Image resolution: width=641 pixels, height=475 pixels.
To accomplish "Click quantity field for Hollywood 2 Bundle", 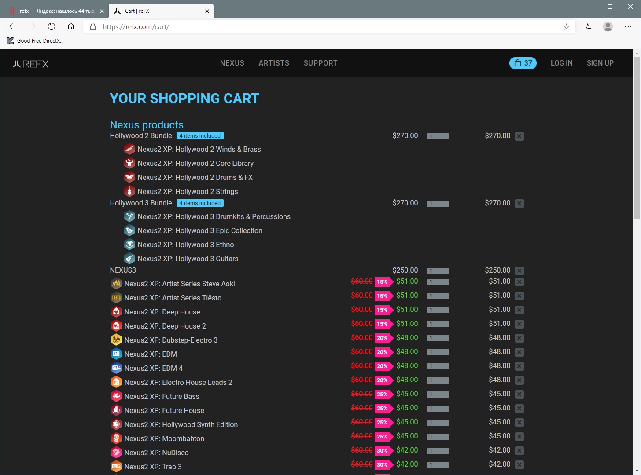I will pos(438,136).
